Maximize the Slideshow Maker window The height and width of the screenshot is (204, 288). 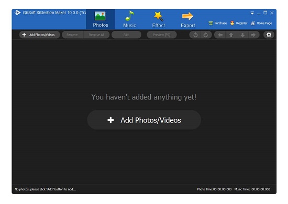(x=265, y=13)
